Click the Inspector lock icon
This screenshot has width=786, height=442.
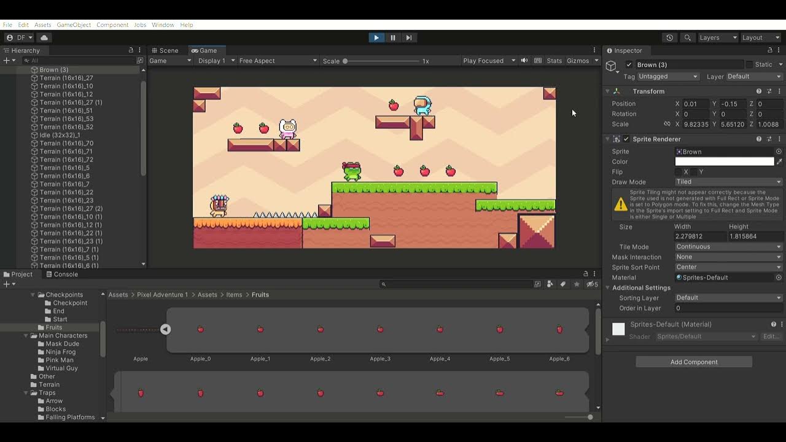[x=770, y=50]
